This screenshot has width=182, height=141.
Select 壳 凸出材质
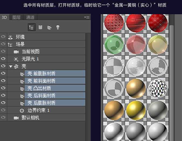55,88
